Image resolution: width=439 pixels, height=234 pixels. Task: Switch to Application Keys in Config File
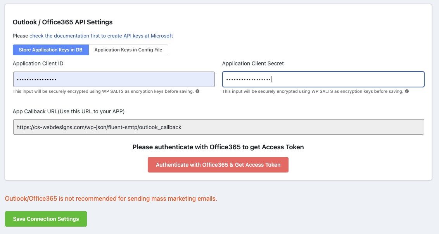[x=128, y=50]
